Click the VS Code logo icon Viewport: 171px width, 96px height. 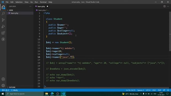tap(2, 2)
